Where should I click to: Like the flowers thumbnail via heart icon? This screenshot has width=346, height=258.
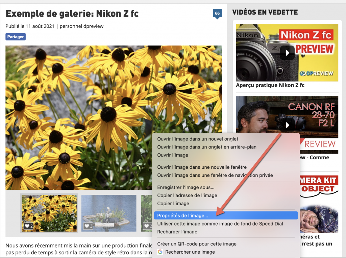click(x=28, y=226)
